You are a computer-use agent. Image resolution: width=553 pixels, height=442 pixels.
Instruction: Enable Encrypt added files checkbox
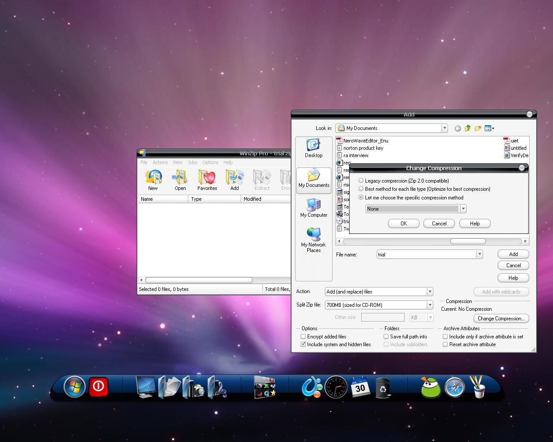click(303, 336)
